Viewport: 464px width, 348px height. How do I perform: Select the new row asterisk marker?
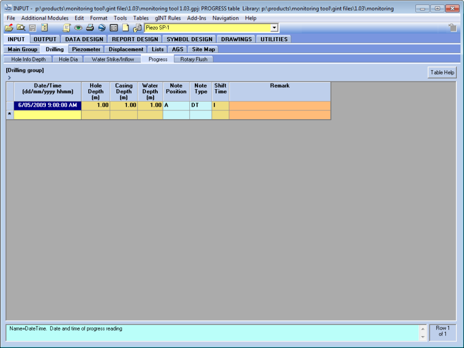(10, 114)
